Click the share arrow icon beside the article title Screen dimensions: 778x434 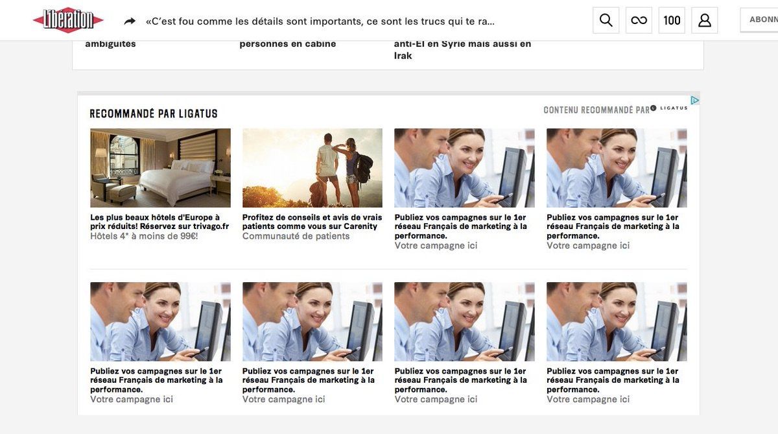coord(130,21)
